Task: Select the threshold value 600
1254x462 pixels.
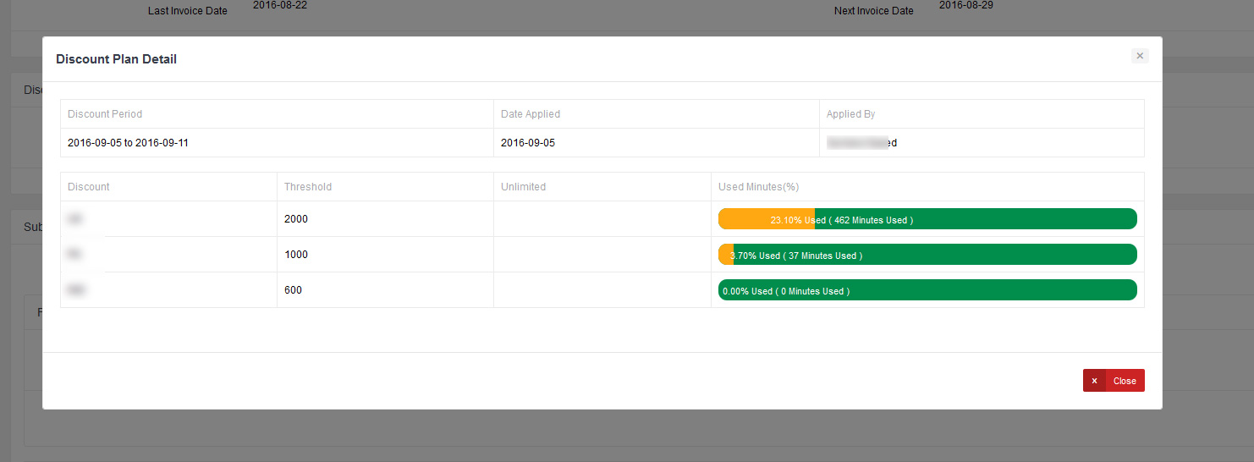Action: coord(293,290)
